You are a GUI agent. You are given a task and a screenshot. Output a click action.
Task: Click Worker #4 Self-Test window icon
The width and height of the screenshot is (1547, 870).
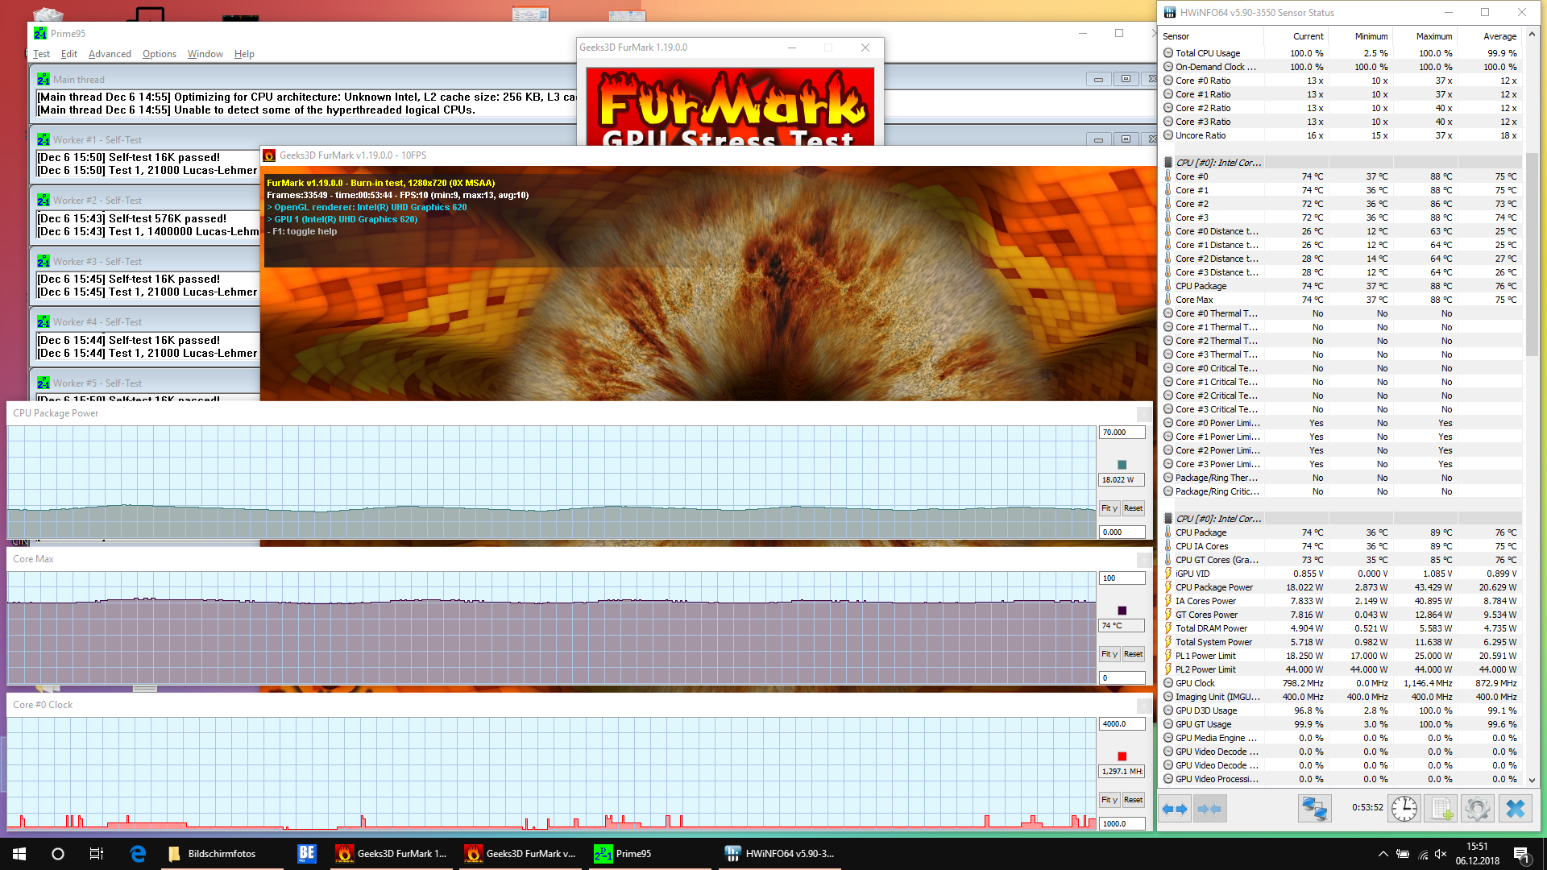(x=44, y=321)
